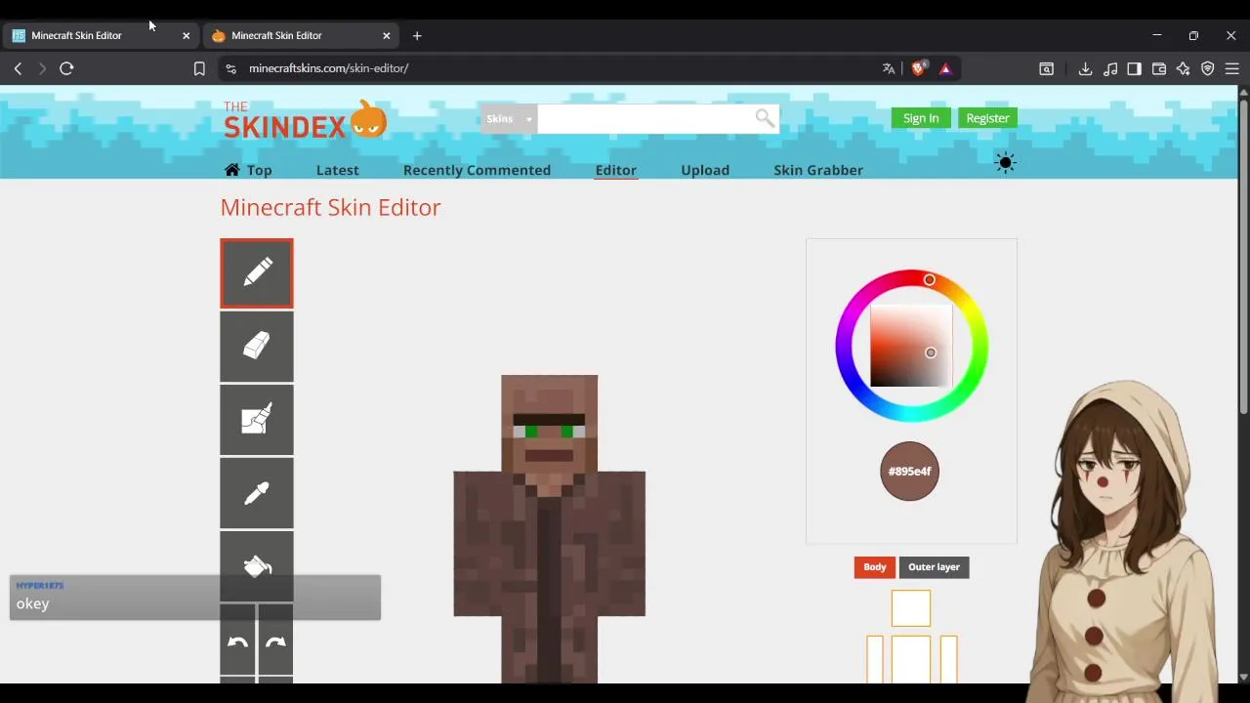Click the "okey" chat message

32,603
